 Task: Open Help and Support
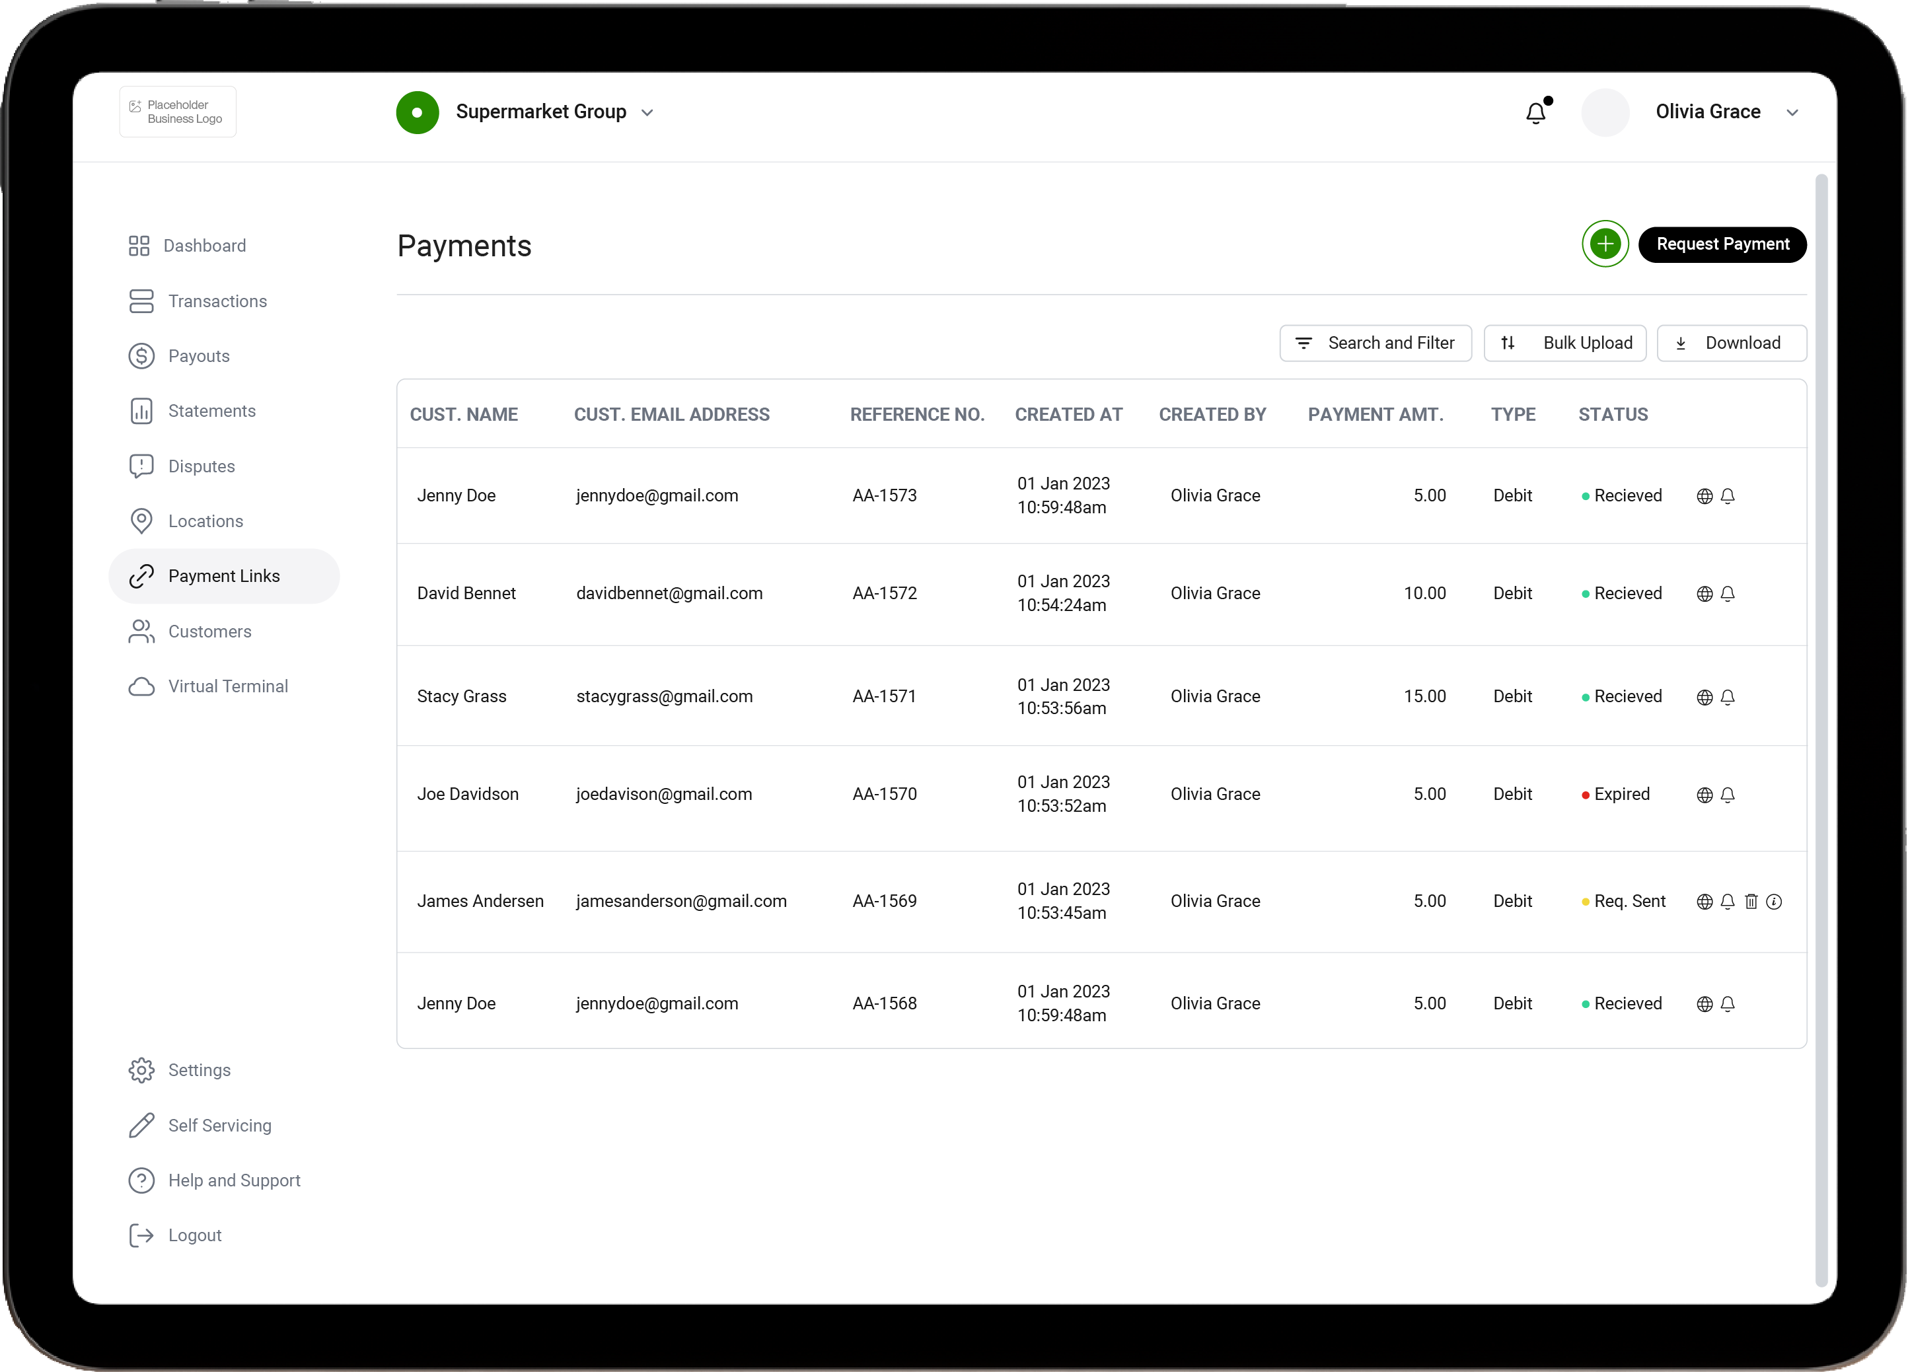[213, 1180]
